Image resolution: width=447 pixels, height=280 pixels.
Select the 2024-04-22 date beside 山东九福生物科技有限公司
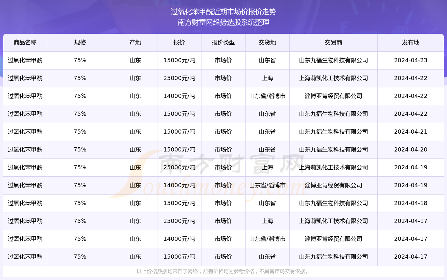point(411,114)
